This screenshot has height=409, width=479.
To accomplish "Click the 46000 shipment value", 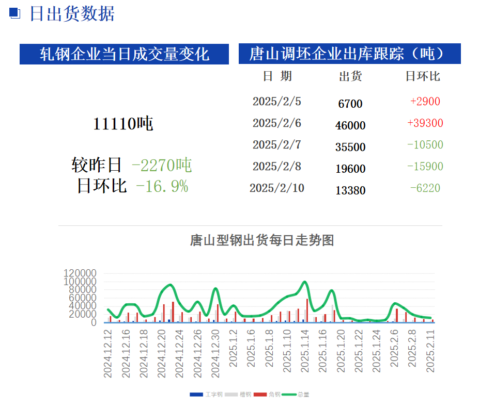I will coord(350,125).
